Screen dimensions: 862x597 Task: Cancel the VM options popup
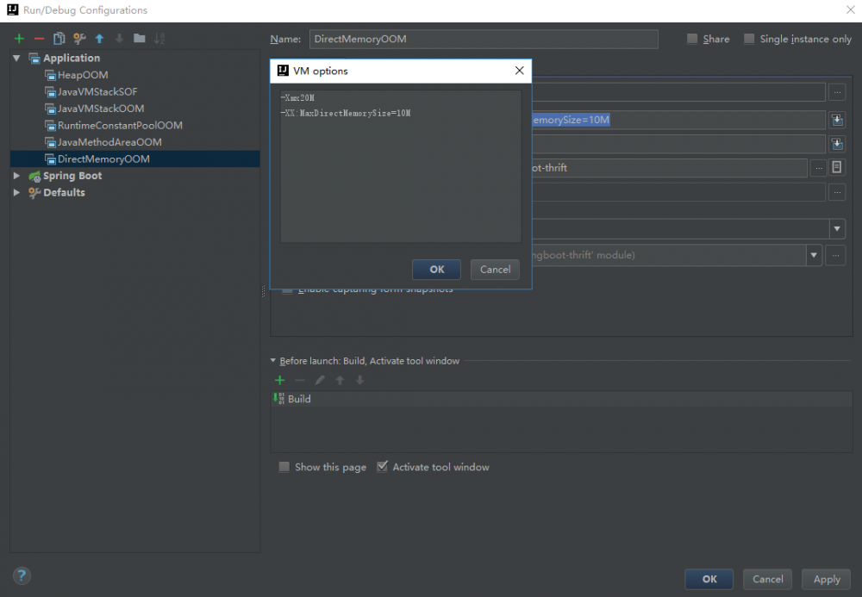click(495, 269)
